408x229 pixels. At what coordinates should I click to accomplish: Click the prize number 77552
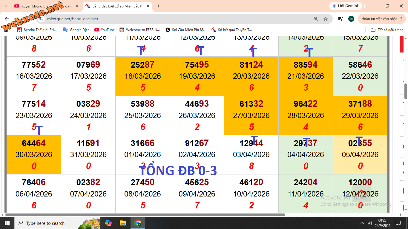(x=34, y=65)
